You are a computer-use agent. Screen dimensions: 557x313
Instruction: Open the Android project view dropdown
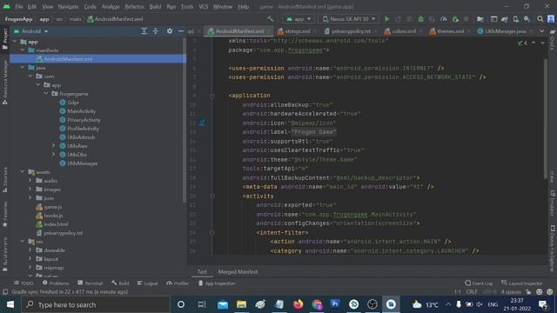(x=31, y=31)
